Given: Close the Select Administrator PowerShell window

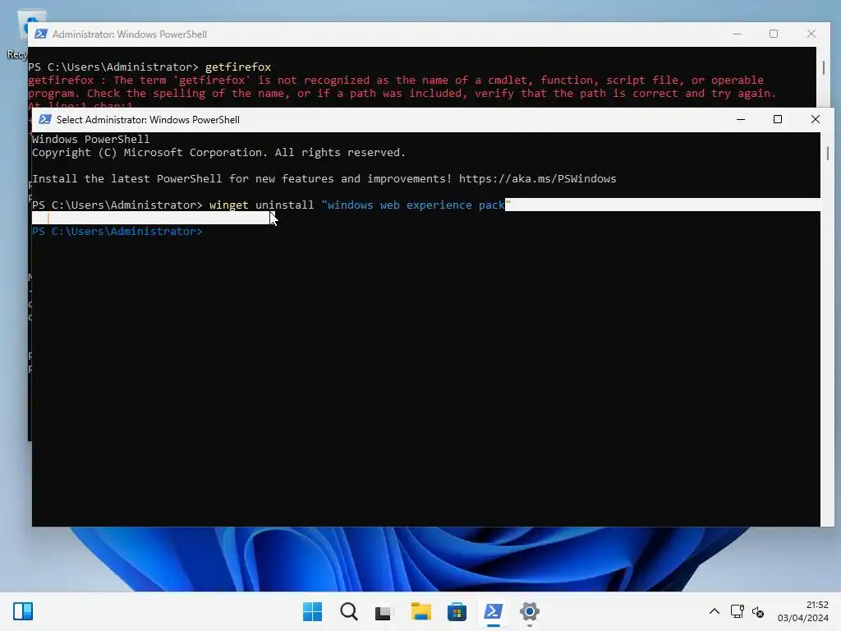Looking at the screenshot, I should click(816, 119).
